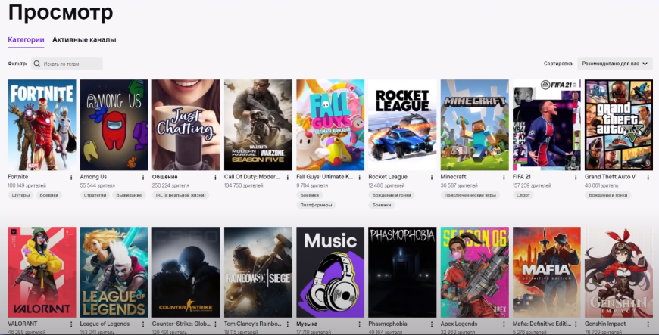Open the three-dot menu beside Apex Legends
This screenshot has height=335, width=659.
coord(504,324)
